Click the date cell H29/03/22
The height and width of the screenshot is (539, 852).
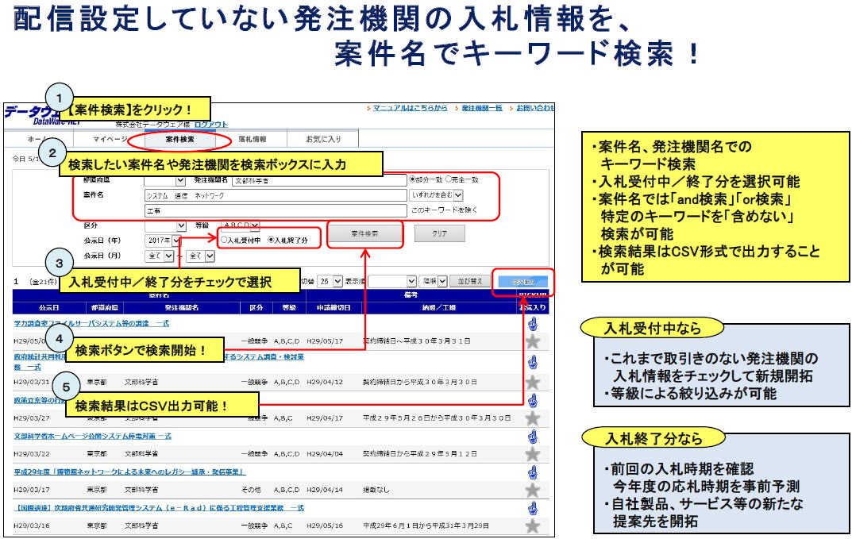tap(32, 454)
